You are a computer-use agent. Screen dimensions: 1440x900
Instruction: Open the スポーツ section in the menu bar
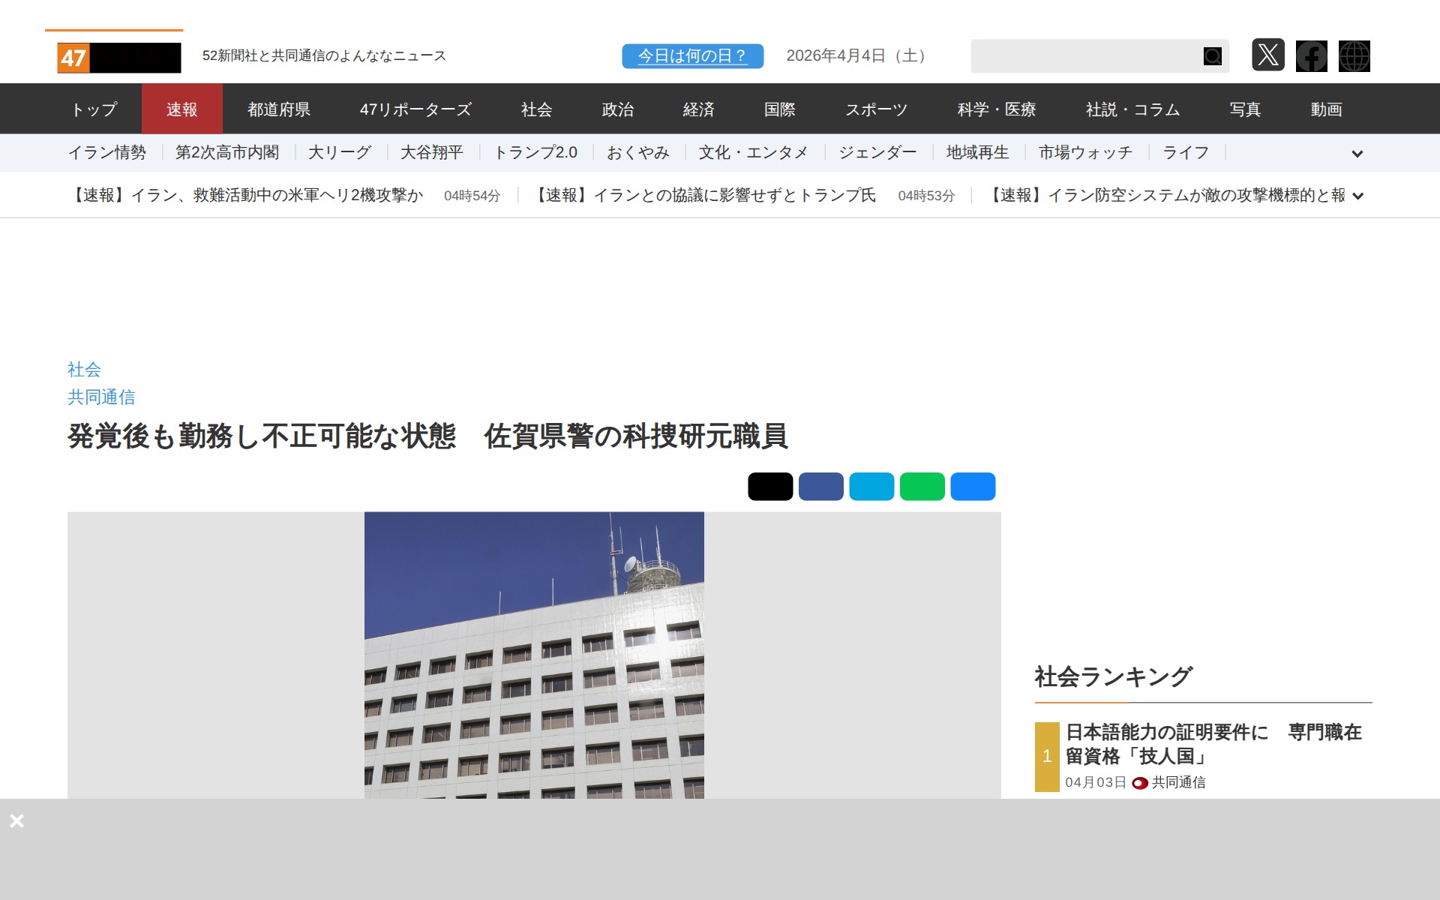(877, 109)
